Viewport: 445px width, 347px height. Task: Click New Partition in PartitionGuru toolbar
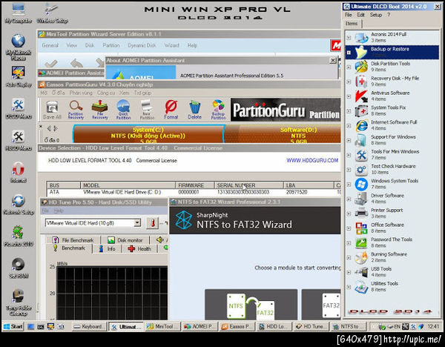tap(147, 110)
